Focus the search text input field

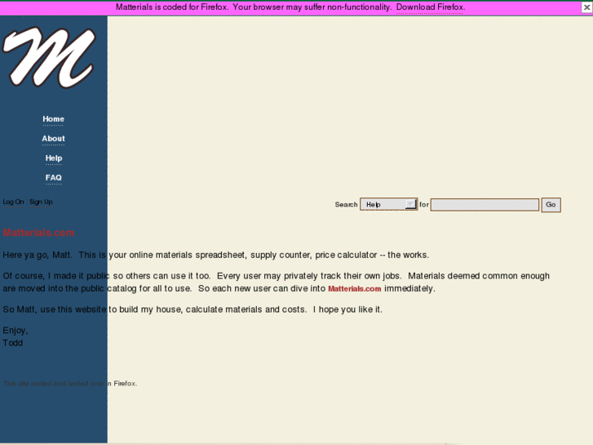(485, 205)
